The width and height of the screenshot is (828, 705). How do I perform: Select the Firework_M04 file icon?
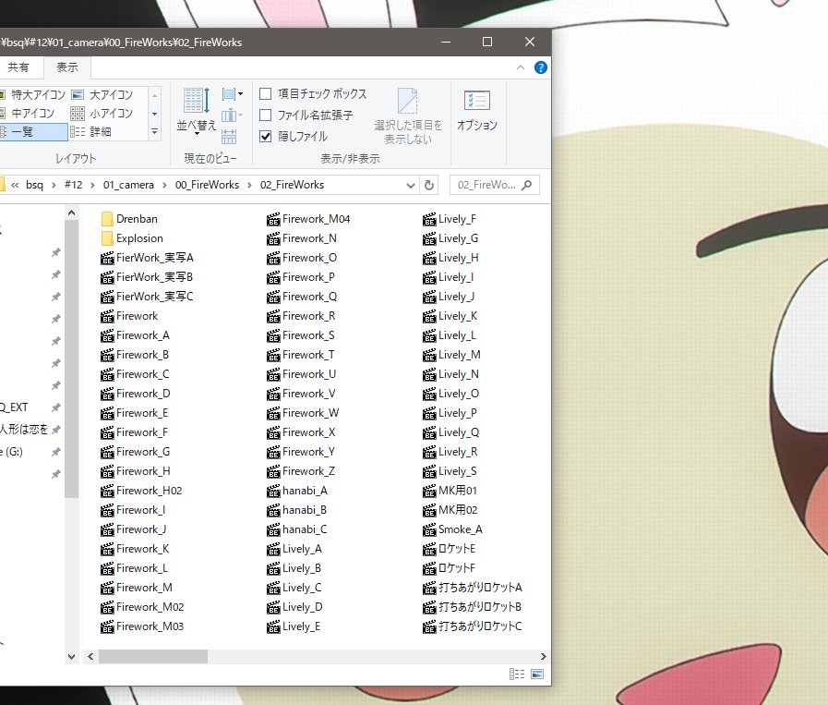click(x=273, y=219)
